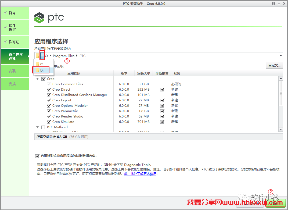Click the C: drive folder icon
This screenshot has width=288, height=210.
tap(37, 64)
